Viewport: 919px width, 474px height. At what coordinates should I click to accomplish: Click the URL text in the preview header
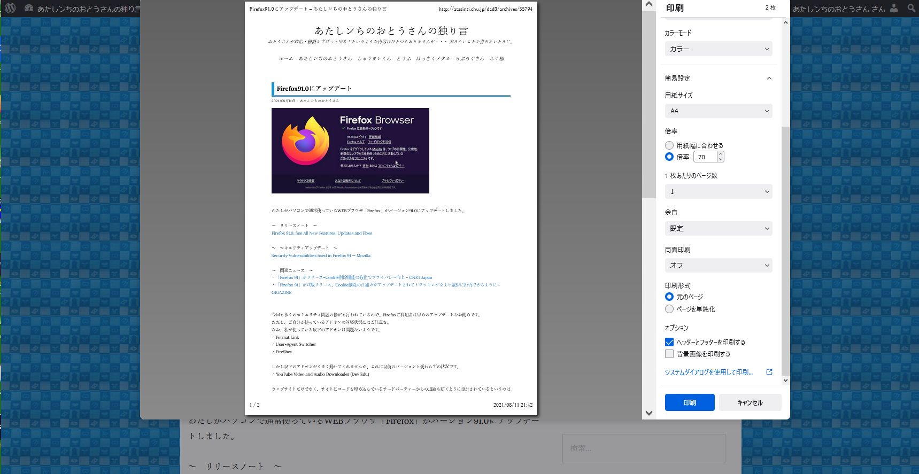click(x=485, y=9)
